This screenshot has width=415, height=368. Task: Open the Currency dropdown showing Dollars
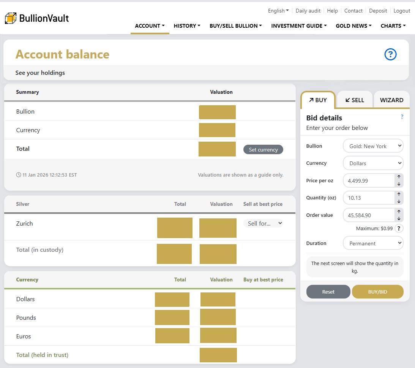tap(373, 163)
